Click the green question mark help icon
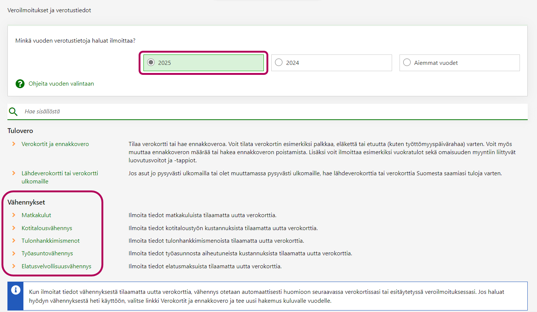This screenshot has width=537, height=312. (20, 84)
